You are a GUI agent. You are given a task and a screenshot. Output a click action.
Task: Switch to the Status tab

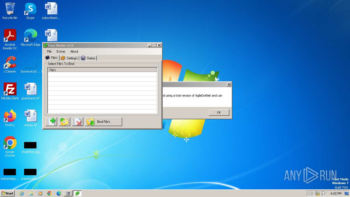pos(88,58)
